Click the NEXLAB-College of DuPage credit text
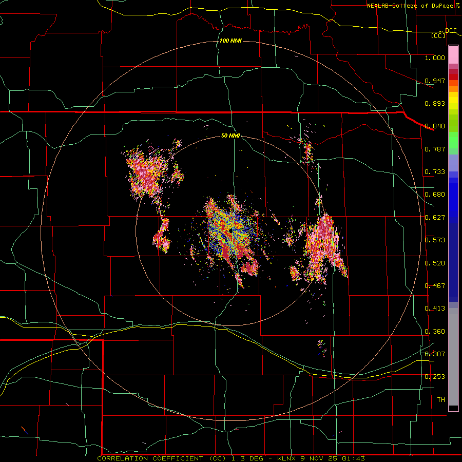The width and height of the screenshot is (462, 462). point(410,6)
